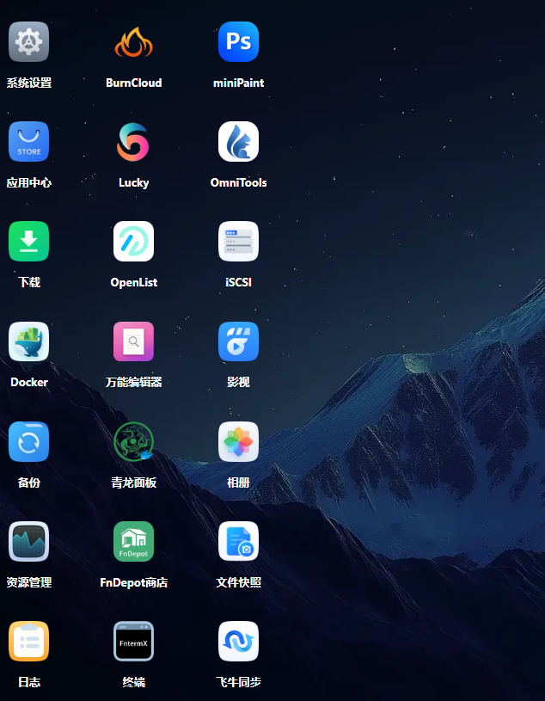Click the 备份 text label
Viewport: 545px width, 701px height.
(x=29, y=483)
